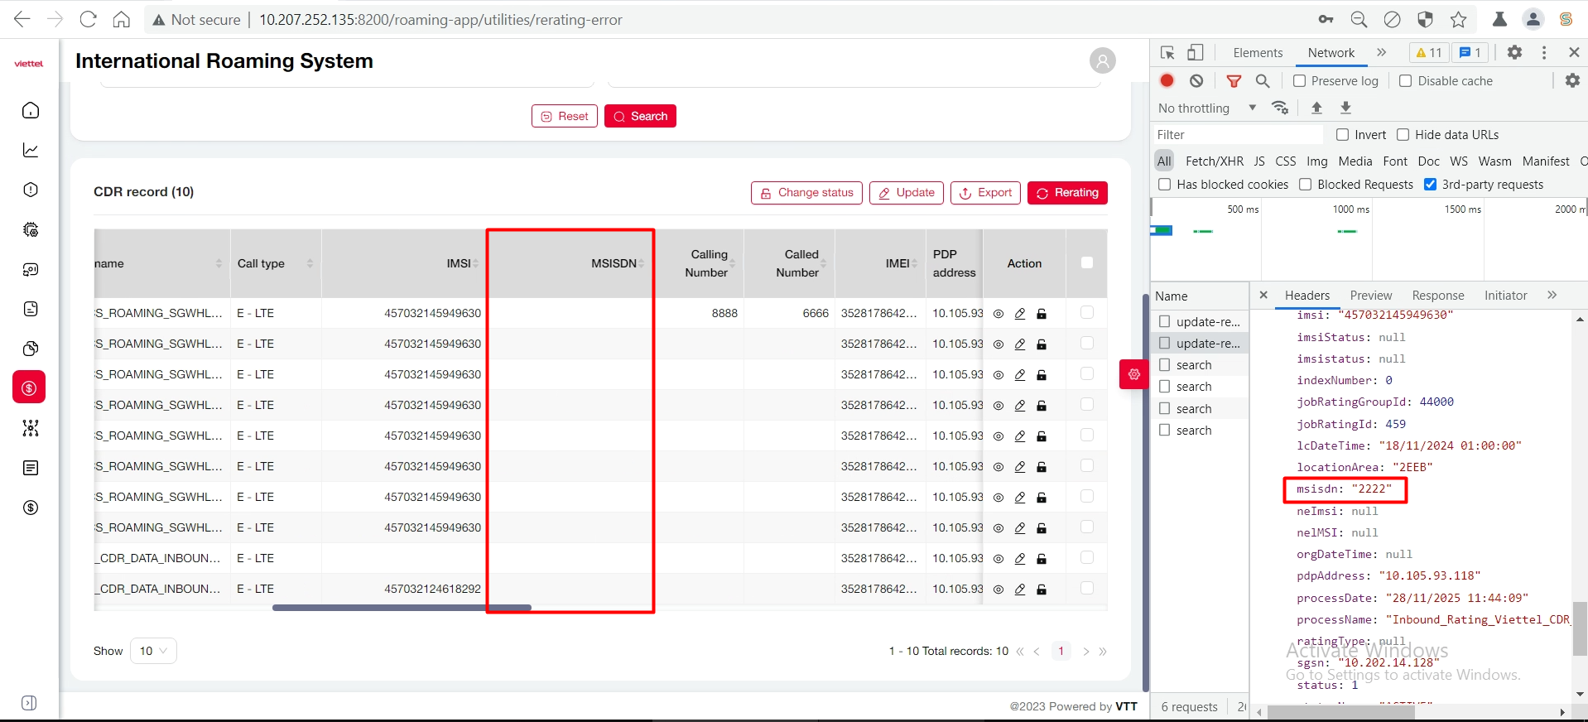Open the line chart sidebar icon
The height and width of the screenshot is (722, 1588).
31,150
